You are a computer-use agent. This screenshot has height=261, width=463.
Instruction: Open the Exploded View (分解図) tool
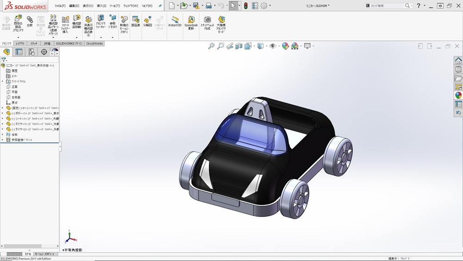point(148,21)
